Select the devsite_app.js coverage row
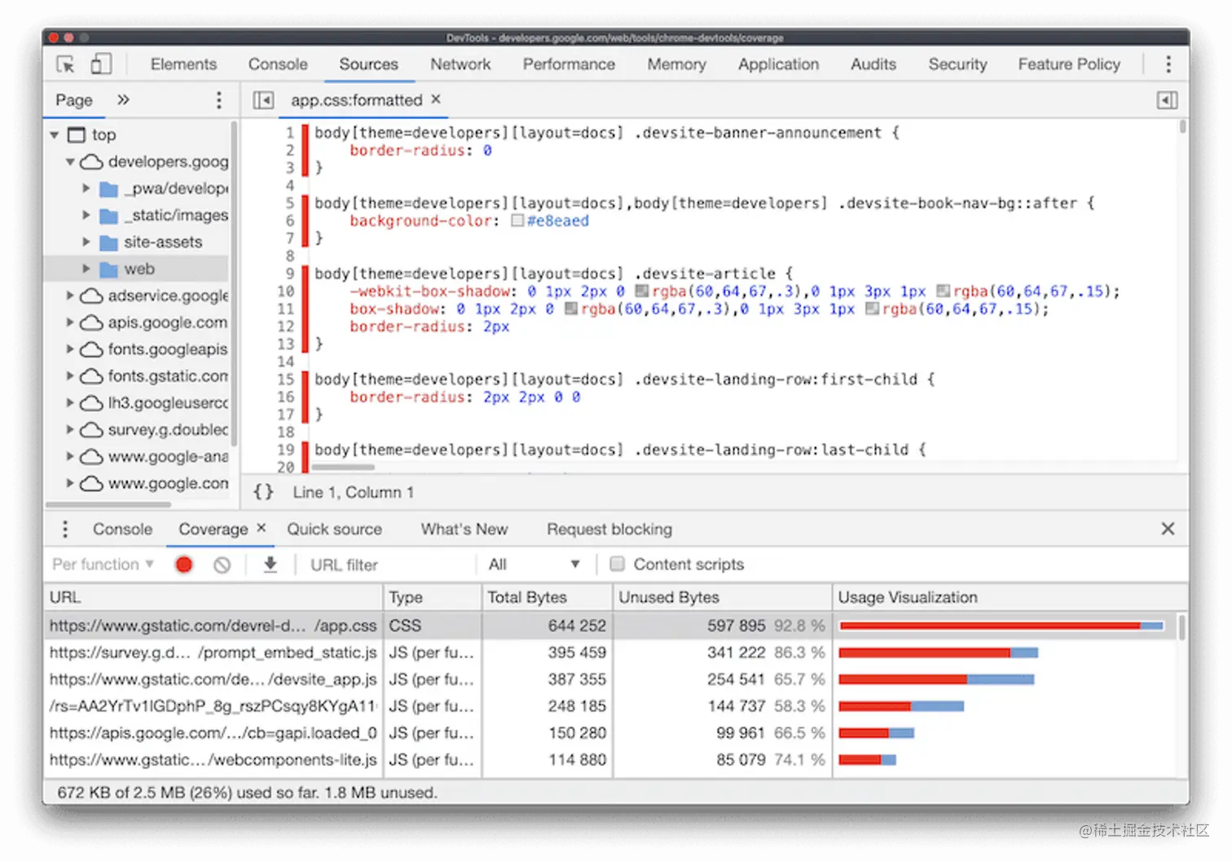 (x=611, y=679)
